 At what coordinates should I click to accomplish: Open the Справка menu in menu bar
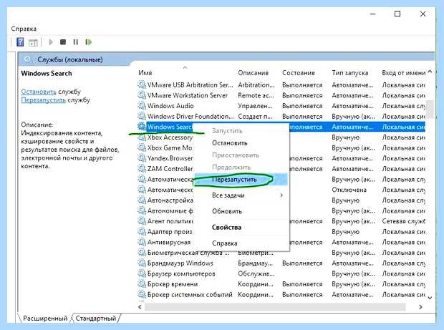point(24,29)
